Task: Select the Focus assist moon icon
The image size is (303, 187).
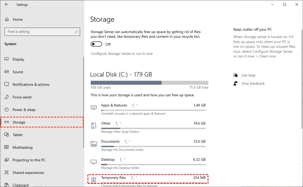Action: pyautogui.click(x=7, y=97)
